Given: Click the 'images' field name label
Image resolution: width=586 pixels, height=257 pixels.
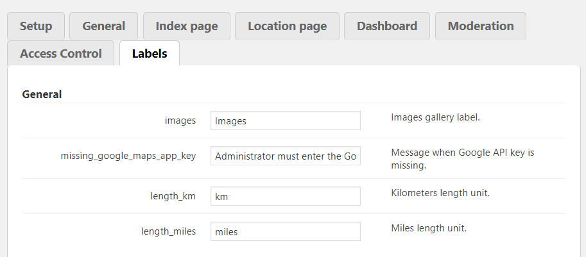Looking at the screenshot, I should (x=180, y=120).
